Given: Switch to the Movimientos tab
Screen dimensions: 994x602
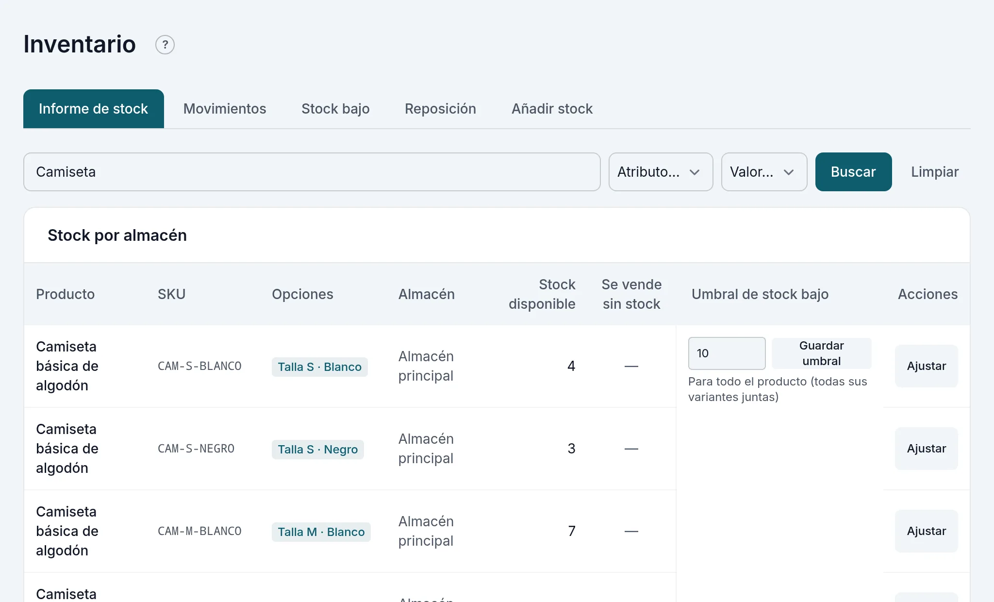Looking at the screenshot, I should click(225, 109).
